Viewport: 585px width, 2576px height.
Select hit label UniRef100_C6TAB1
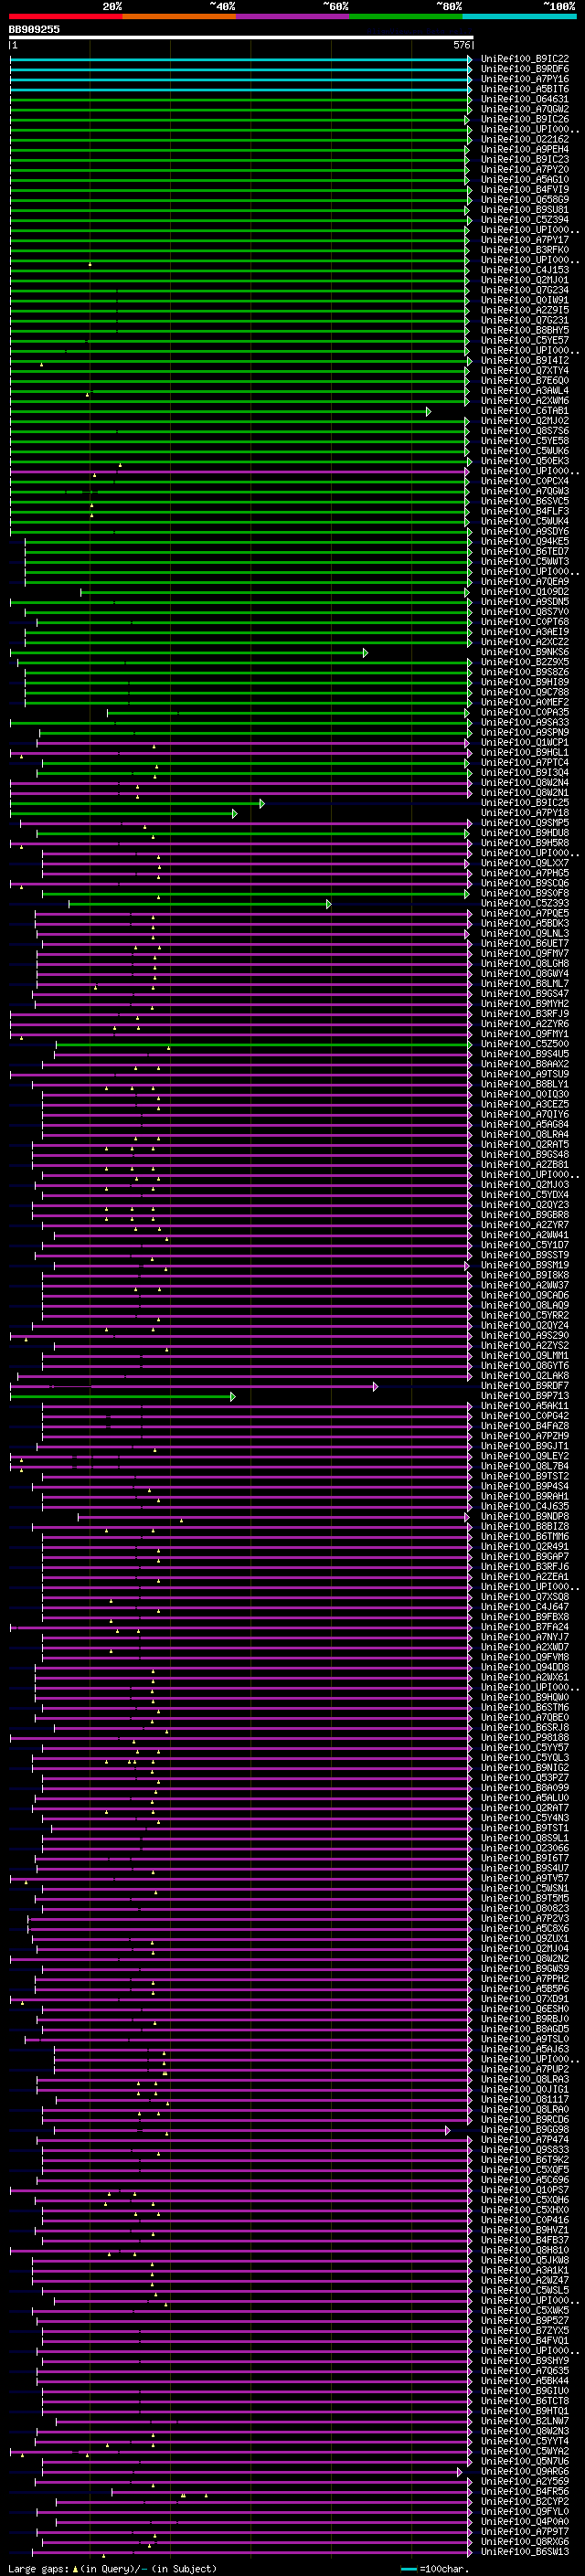(x=524, y=411)
